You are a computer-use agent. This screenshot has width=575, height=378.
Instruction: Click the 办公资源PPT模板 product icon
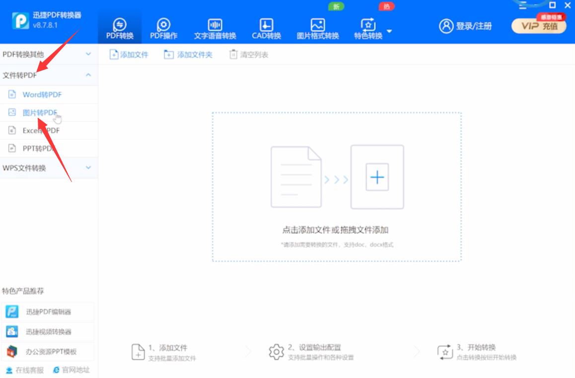(12, 351)
